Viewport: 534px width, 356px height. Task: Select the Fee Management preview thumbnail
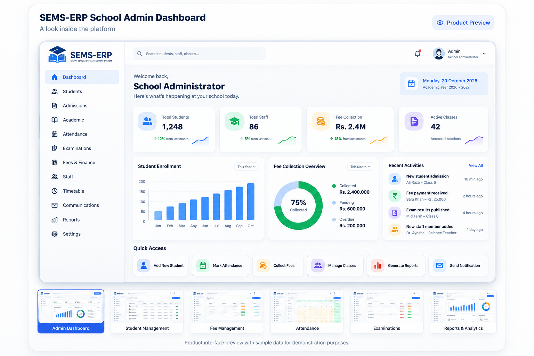click(x=227, y=311)
